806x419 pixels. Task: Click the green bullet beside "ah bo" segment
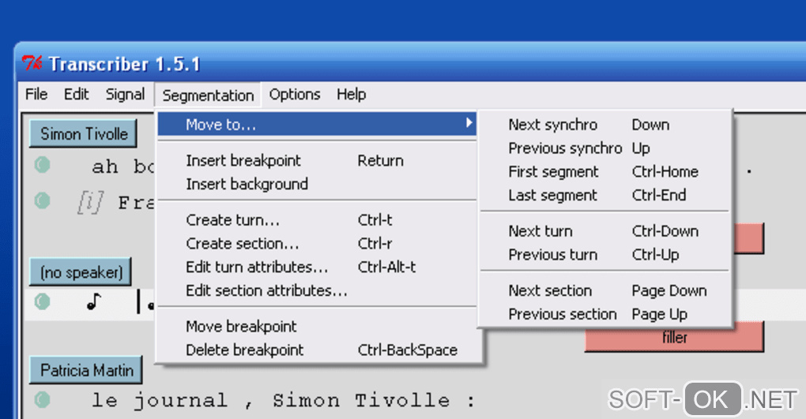(43, 166)
